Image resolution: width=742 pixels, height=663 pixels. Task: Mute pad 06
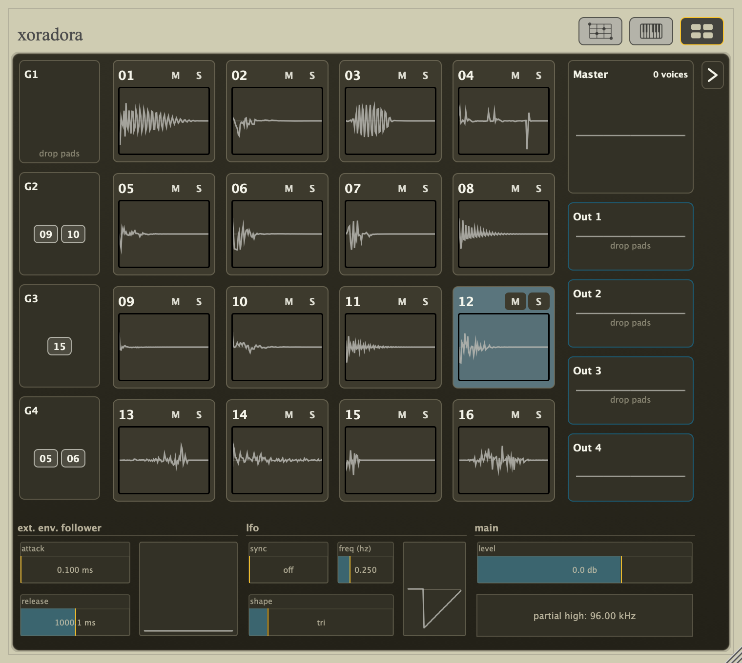(x=289, y=189)
